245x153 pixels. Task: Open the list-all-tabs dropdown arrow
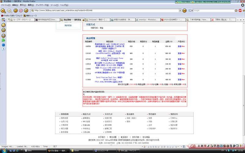click(x=243, y=20)
